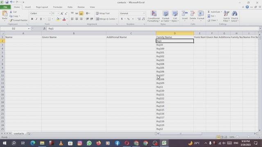Open the File tab
Image resolution: width=262 pixels, height=147 pixels.
click(5, 7)
